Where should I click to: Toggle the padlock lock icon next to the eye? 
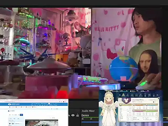(77, 115)
